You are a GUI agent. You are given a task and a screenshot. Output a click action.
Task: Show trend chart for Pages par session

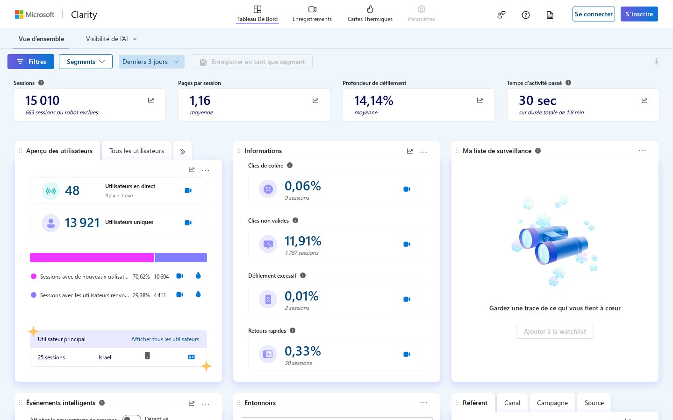(x=315, y=100)
